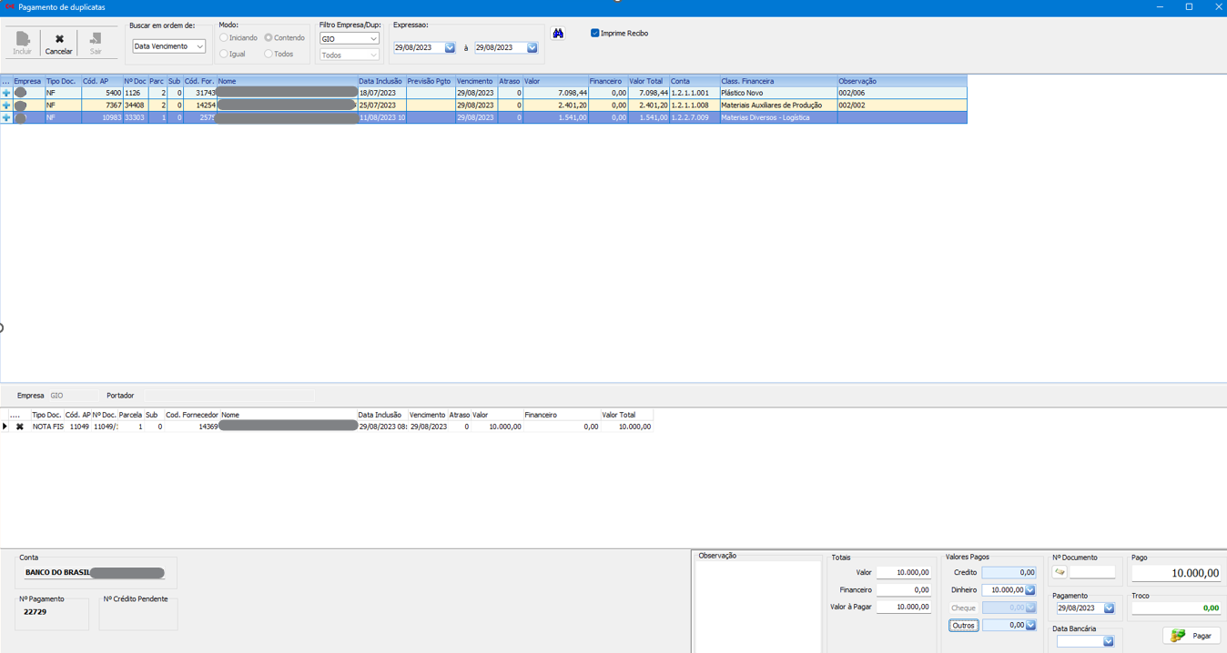Click the Nº Documento lookup icon
1227x653 pixels.
click(x=1060, y=572)
